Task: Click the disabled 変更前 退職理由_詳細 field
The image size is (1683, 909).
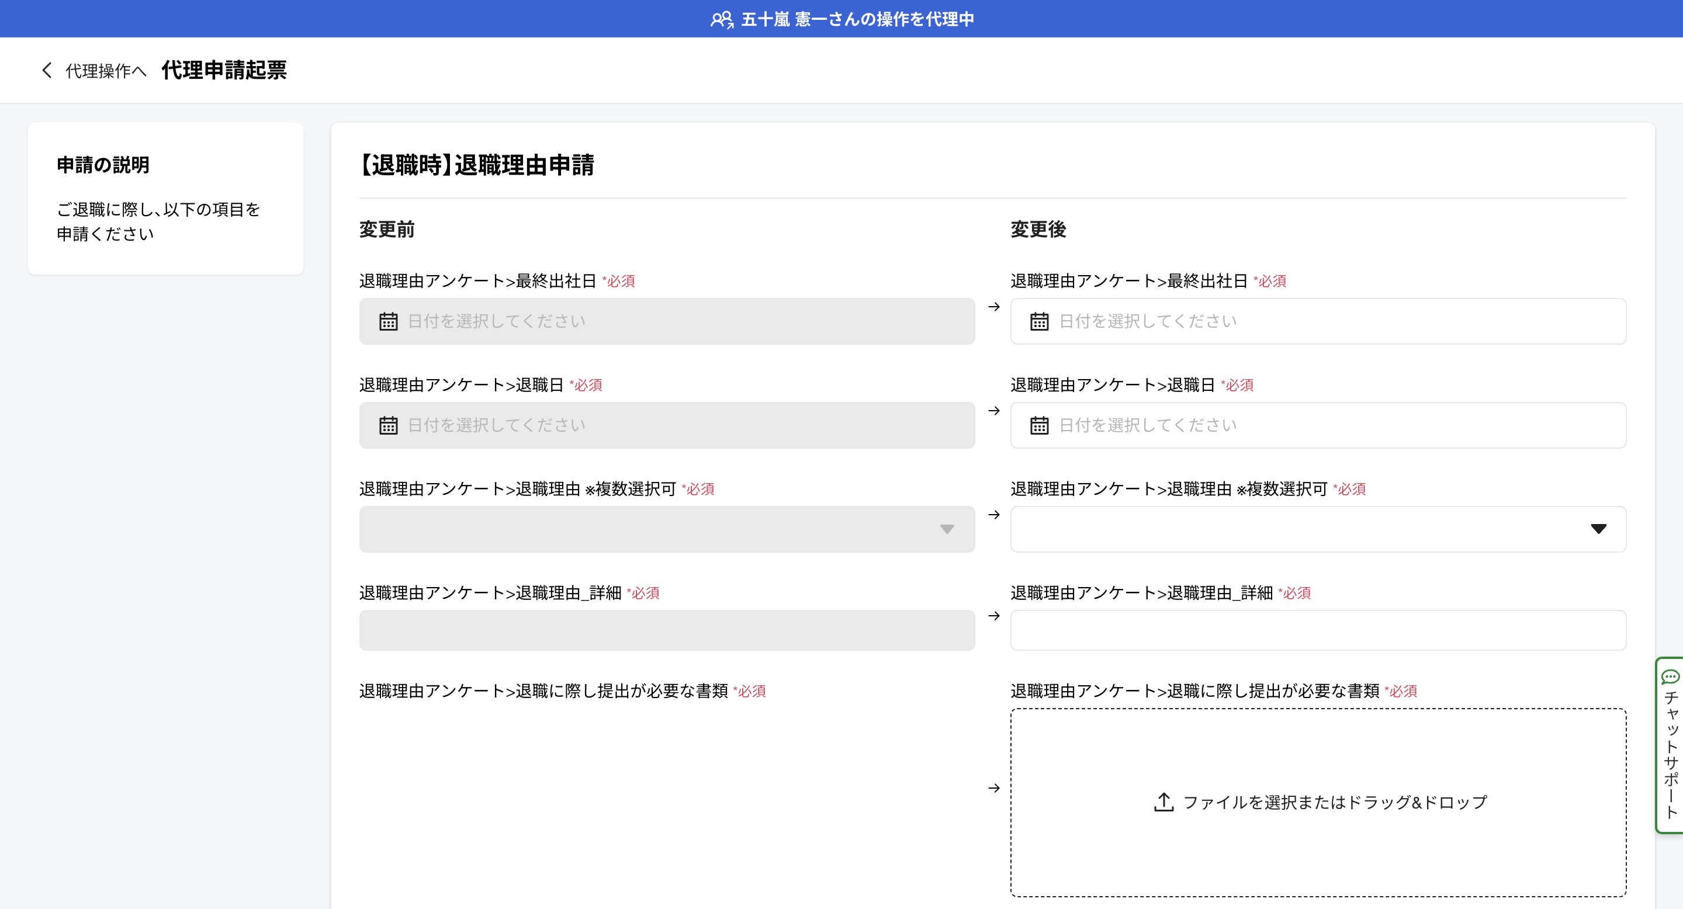Action: coord(666,630)
